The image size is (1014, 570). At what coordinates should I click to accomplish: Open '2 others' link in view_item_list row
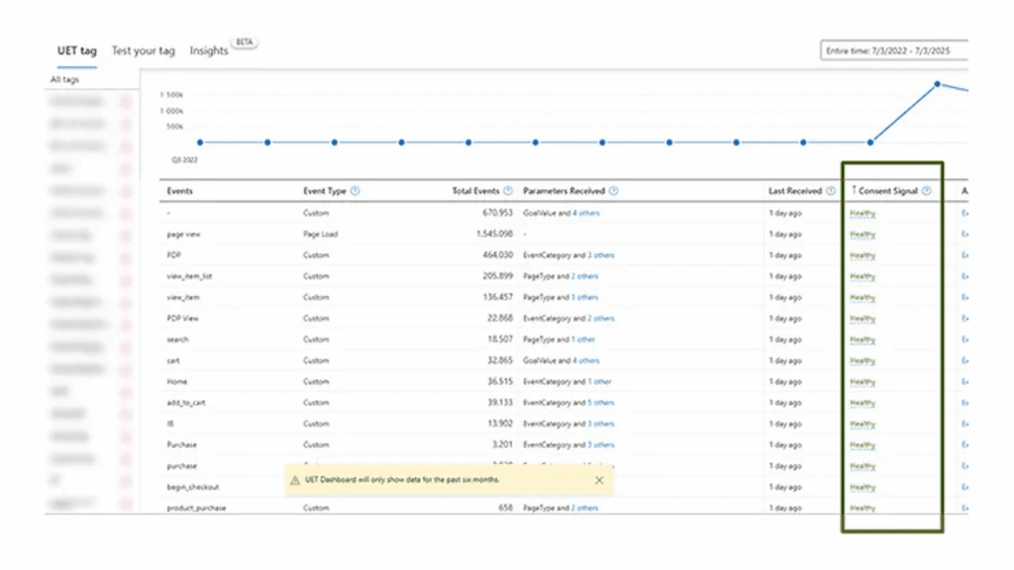pos(584,276)
